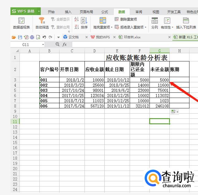
Task: Open the PivotTable (数据透视表) tool
Action: click(21, 24)
